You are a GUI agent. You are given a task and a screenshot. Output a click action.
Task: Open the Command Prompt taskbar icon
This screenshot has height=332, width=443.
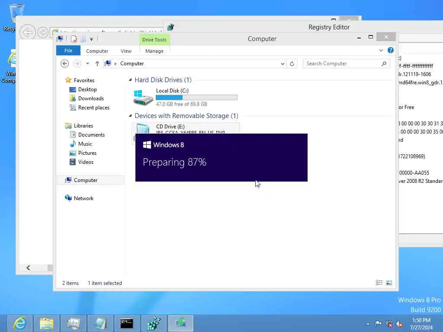click(x=127, y=323)
